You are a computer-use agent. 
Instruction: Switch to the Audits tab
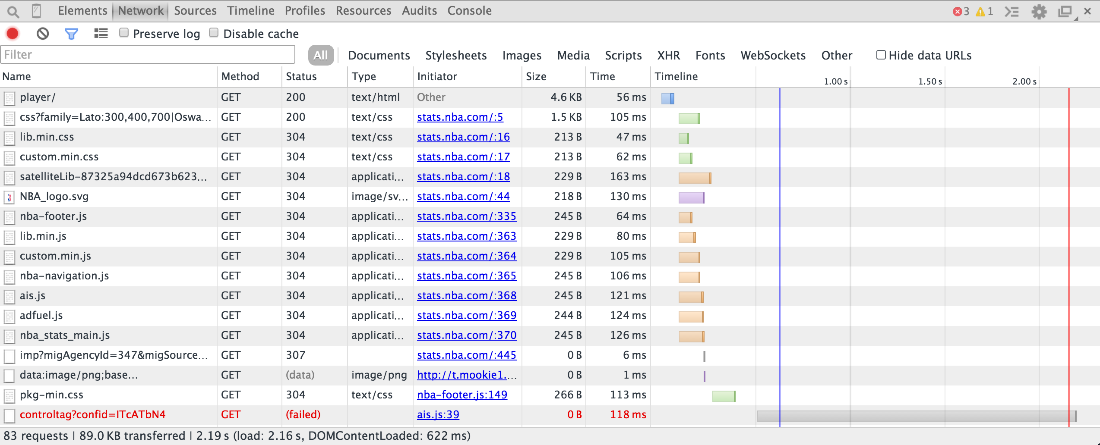419,11
